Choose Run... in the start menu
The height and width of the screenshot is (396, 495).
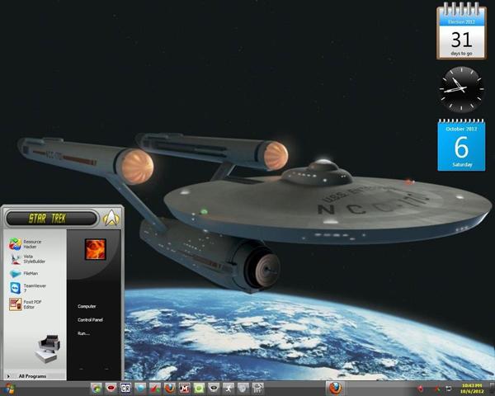pos(83,333)
